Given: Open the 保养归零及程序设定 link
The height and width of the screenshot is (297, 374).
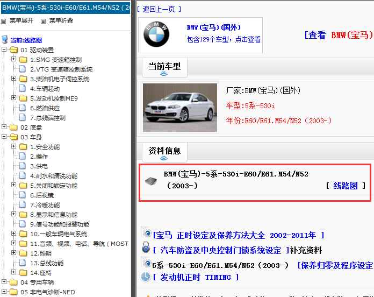Looking at the screenshot, I should (x=335, y=265).
